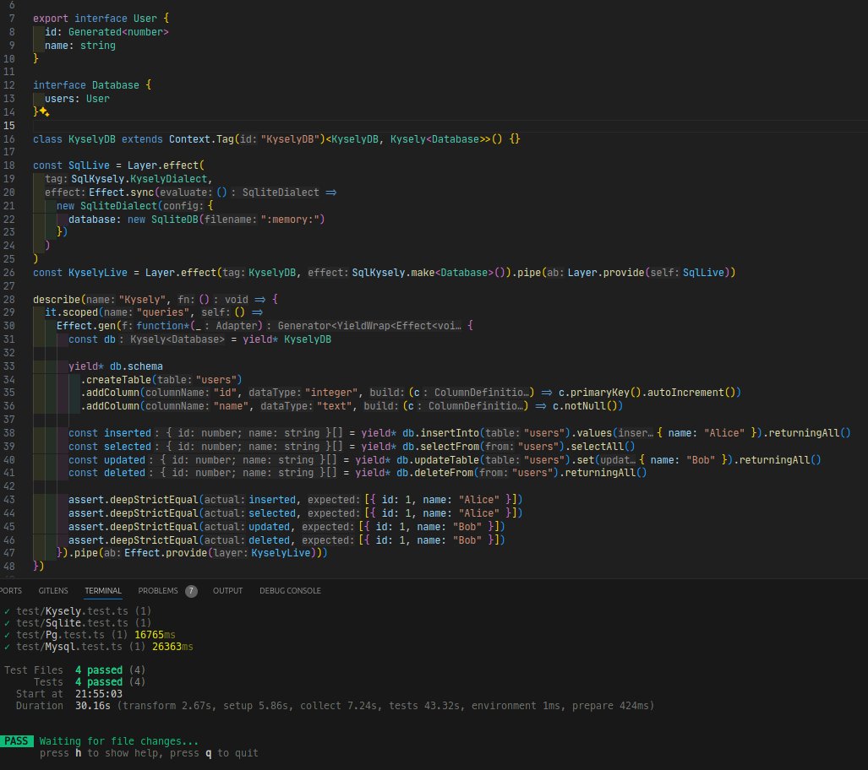Click 'Effect.provide' on line 47
The width and height of the screenshot is (868, 770).
pyautogui.click(x=166, y=553)
